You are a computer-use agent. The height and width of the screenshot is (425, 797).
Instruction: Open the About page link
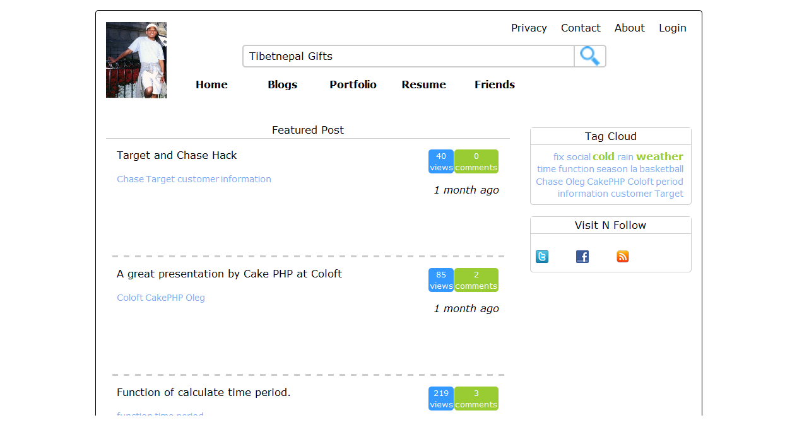point(629,28)
